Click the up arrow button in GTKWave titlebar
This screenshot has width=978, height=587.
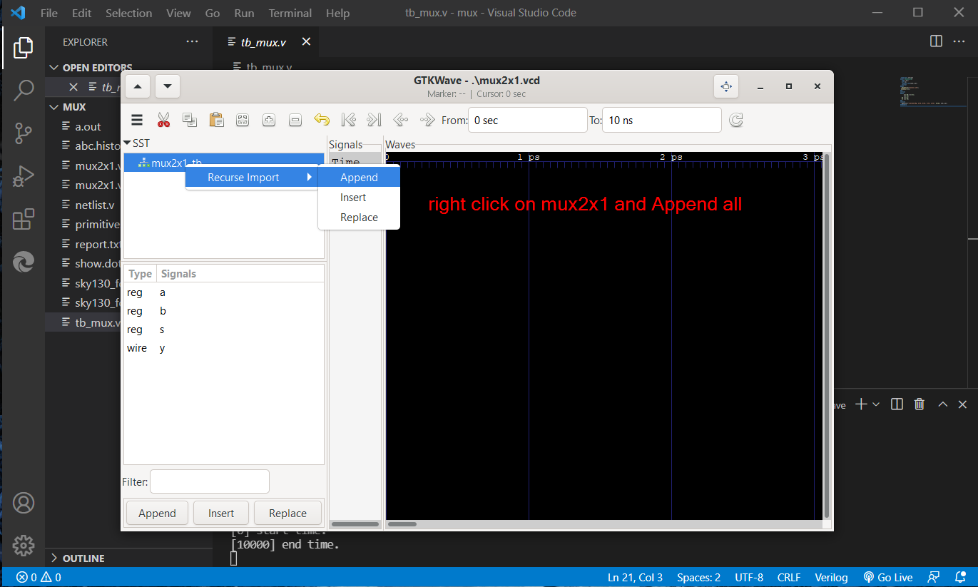click(x=138, y=86)
